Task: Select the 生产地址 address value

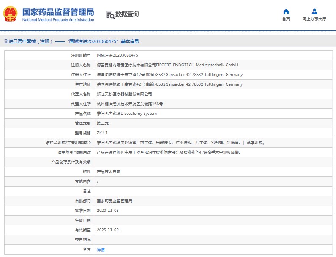Action: click(170, 84)
